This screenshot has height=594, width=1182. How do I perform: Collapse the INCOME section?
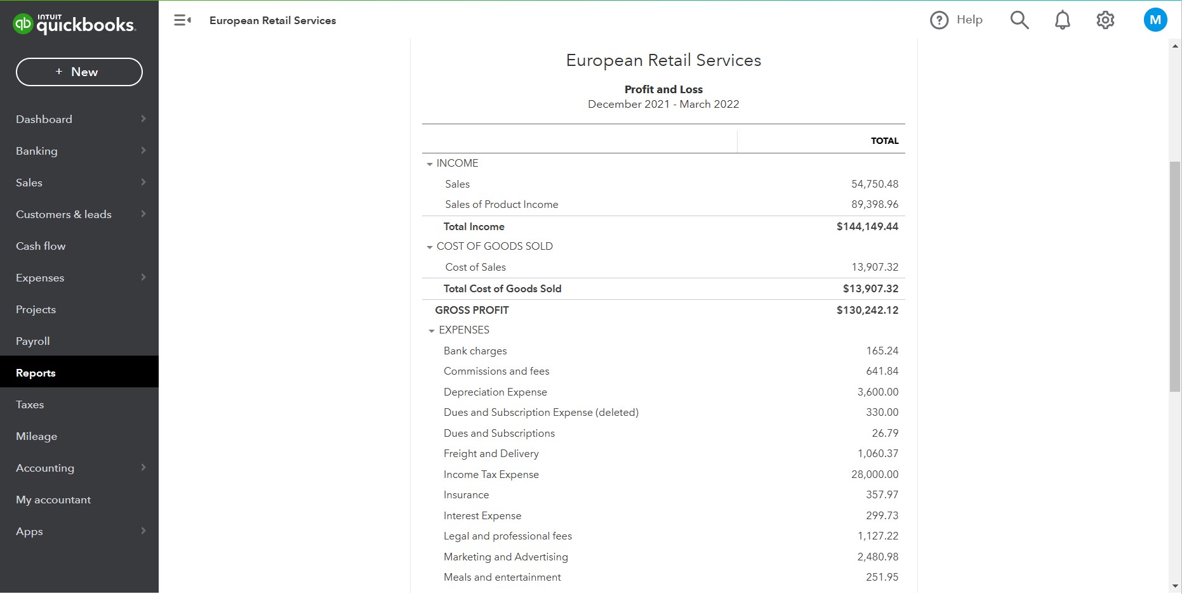click(430, 164)
